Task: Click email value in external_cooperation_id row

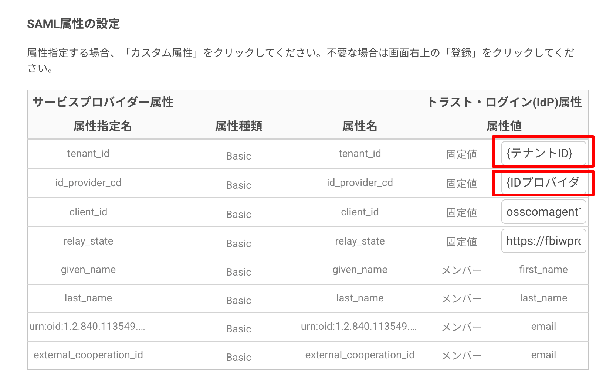Action: pyautogui.click(x=543, y=355)
